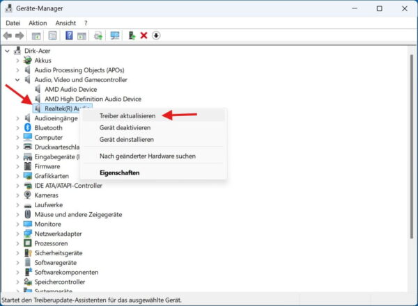Image resolution: width=418 pixels, height=306 pixels.
Task: Click the round down-arrow toolbar icon
Action: (x=156, y=35)
